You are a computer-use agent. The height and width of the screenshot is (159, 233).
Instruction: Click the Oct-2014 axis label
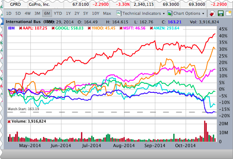[x=185, y=145]
